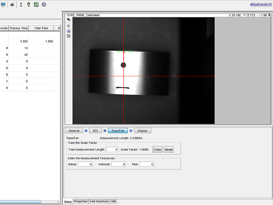Click the Minus tolerance field
The height and width of the screenshot is (205, 273).
[x=85, y=164]
